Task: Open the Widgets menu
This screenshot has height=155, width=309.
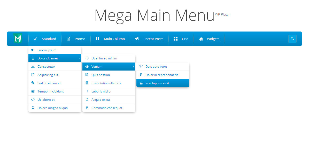Action: (209, 39)
